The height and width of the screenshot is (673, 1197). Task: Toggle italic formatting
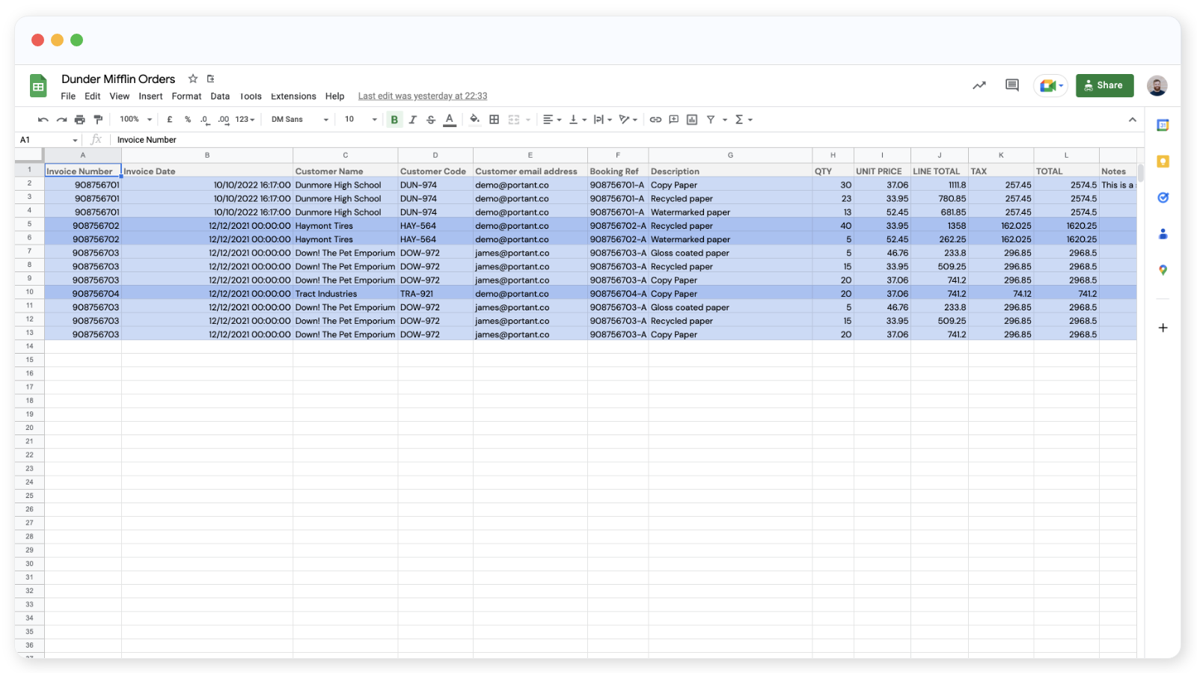click(412, 120)
